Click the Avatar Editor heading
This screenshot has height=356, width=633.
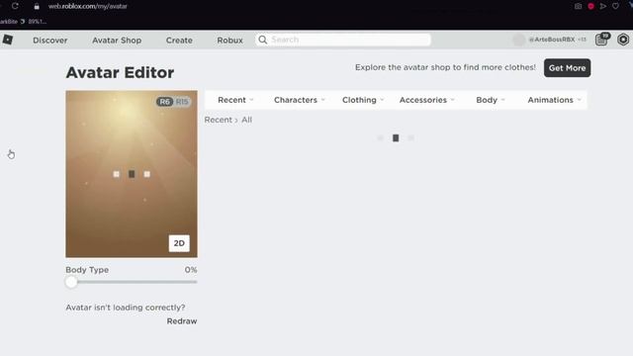[x=120, y=72]
